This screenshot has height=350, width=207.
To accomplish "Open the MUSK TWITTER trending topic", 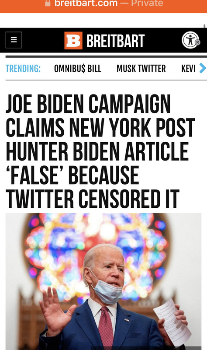I will pyautogui.click(x=141, y=69).
